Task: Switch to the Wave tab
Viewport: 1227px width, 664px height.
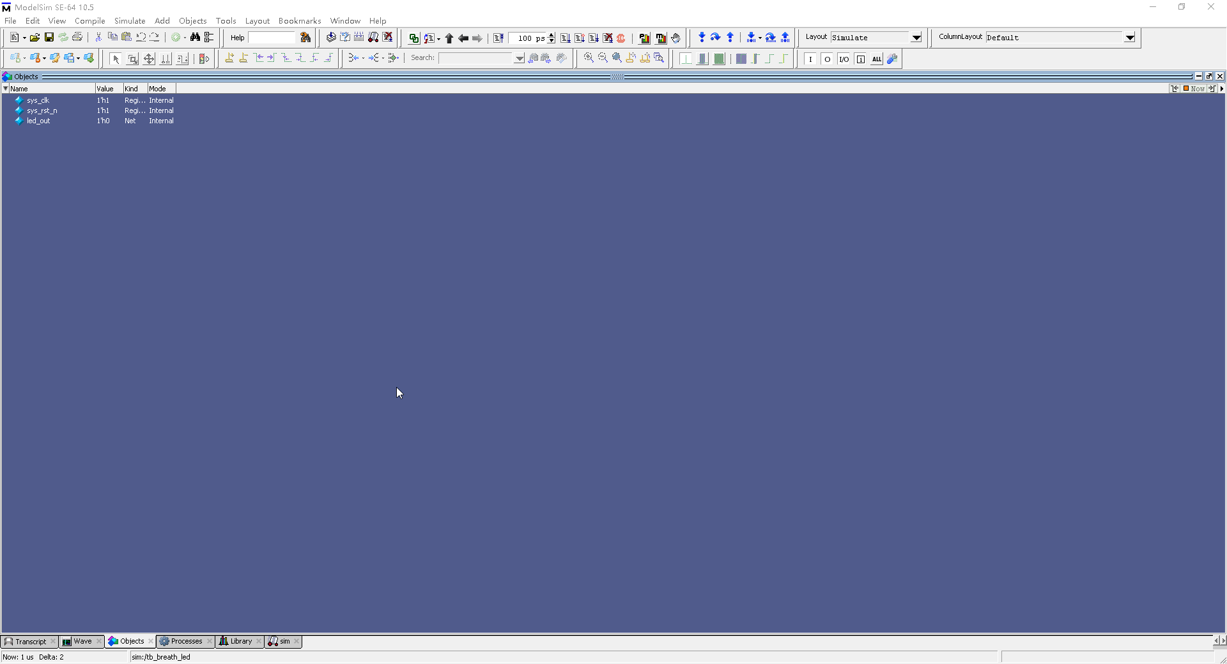Action: 82,641
